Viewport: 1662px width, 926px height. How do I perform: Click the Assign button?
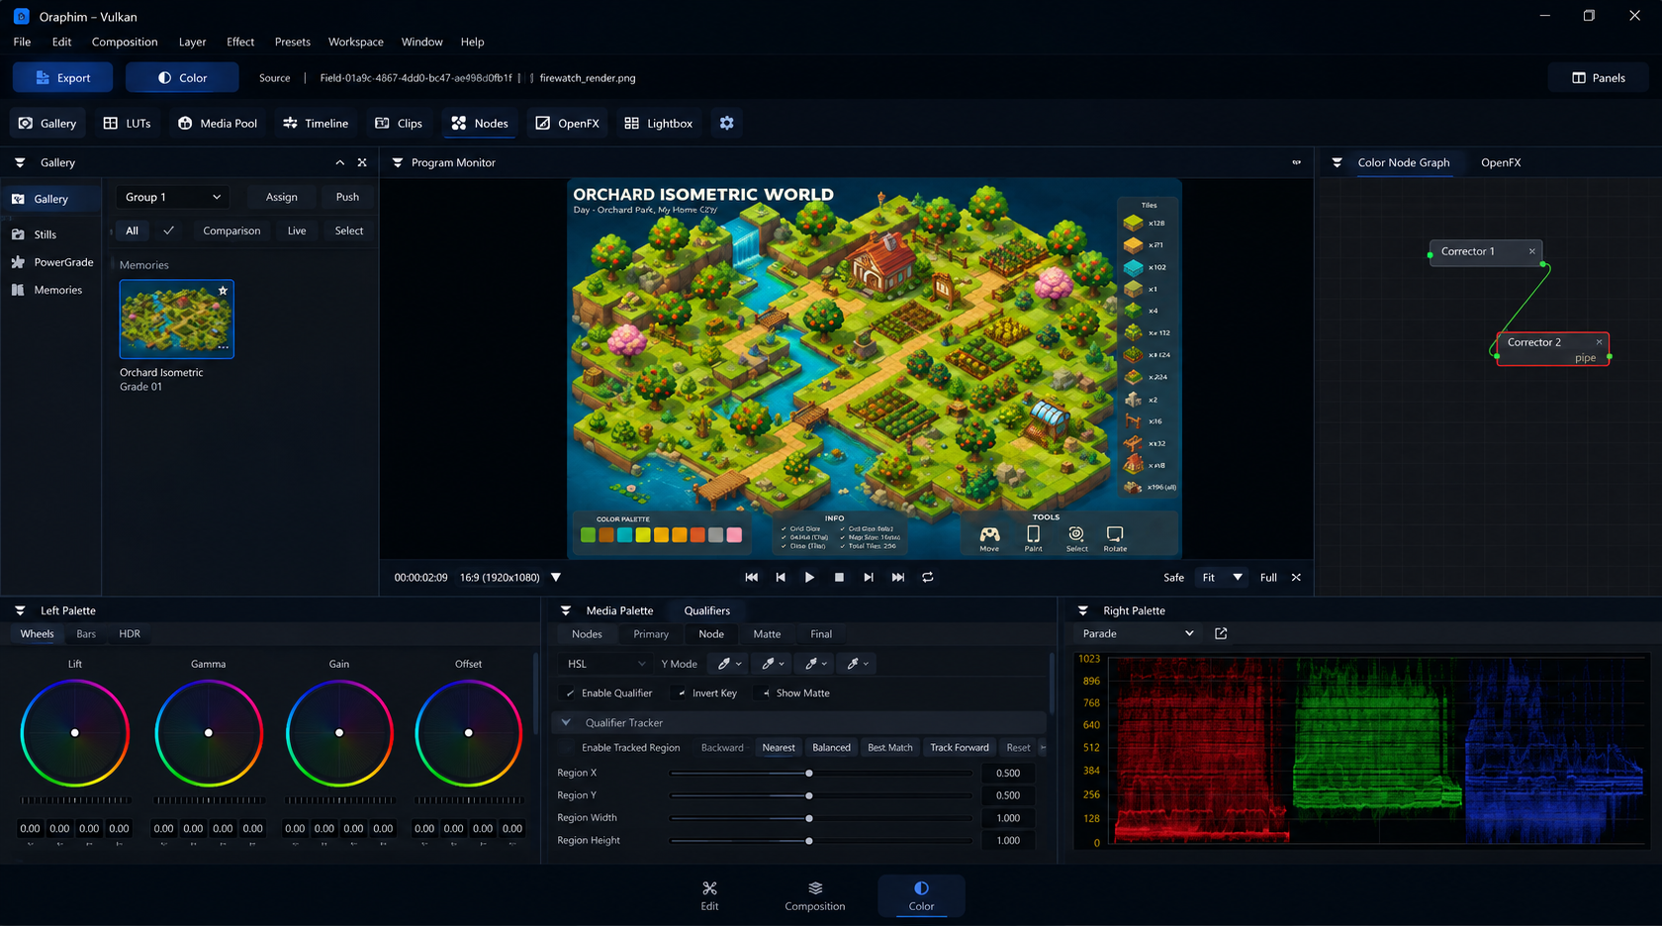point(282,197)
